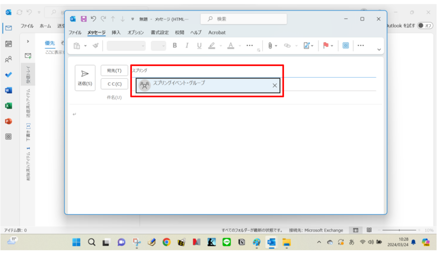Viewport: 442px width, 253px height.
Task: Click the red follow-up flag icon
Action: click(x=326, y=46)
